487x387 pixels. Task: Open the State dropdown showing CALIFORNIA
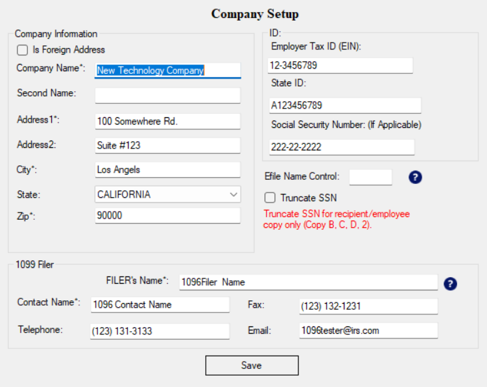pyautogui.click(x=167, y=195)
